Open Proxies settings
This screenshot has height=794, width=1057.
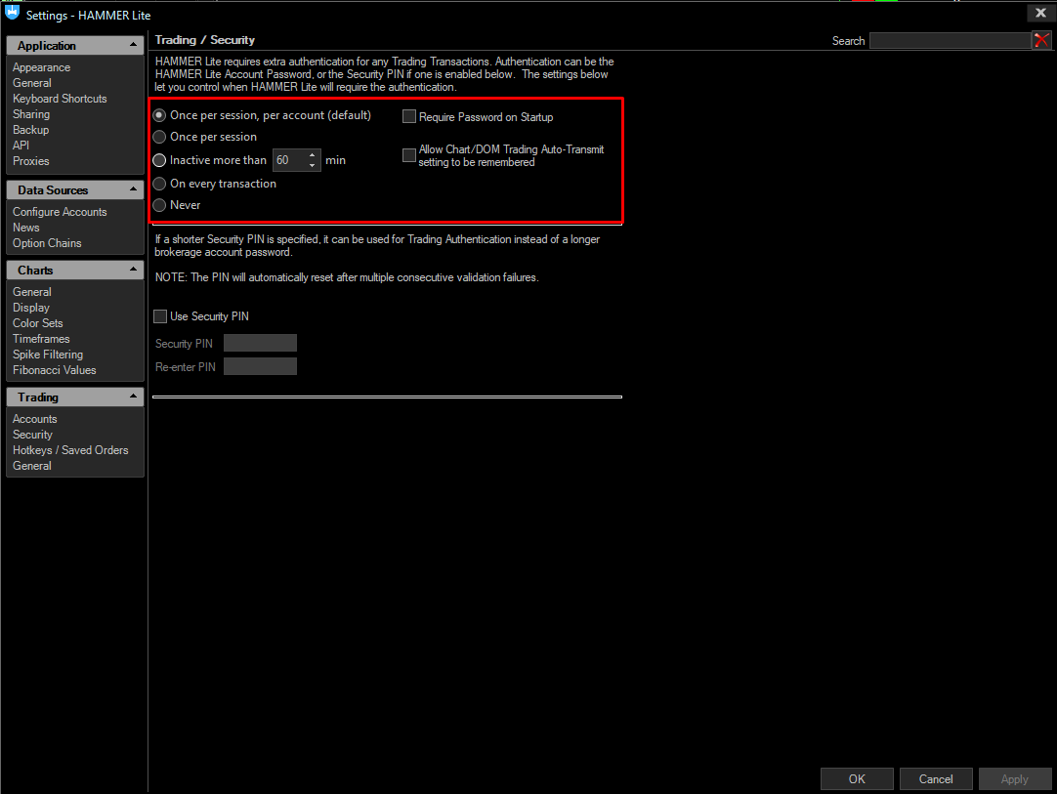tap(31, 161)
